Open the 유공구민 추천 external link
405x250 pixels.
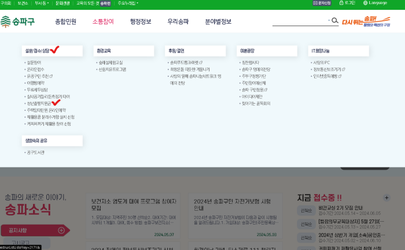40,76
